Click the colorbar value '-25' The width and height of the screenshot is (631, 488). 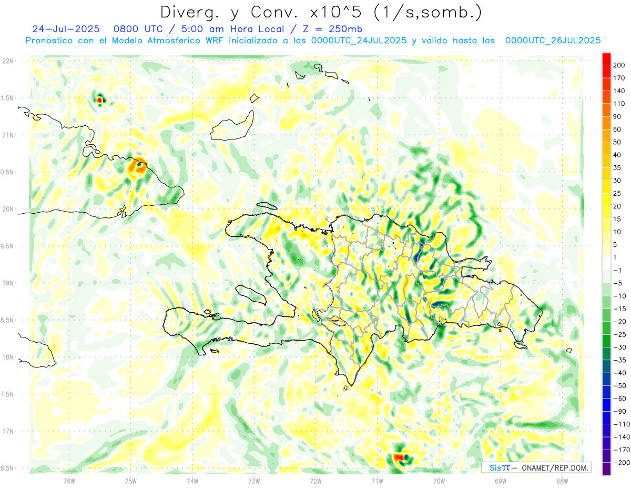(619, 335)
